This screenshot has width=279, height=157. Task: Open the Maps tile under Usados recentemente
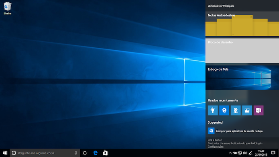[x=236, y=110]
